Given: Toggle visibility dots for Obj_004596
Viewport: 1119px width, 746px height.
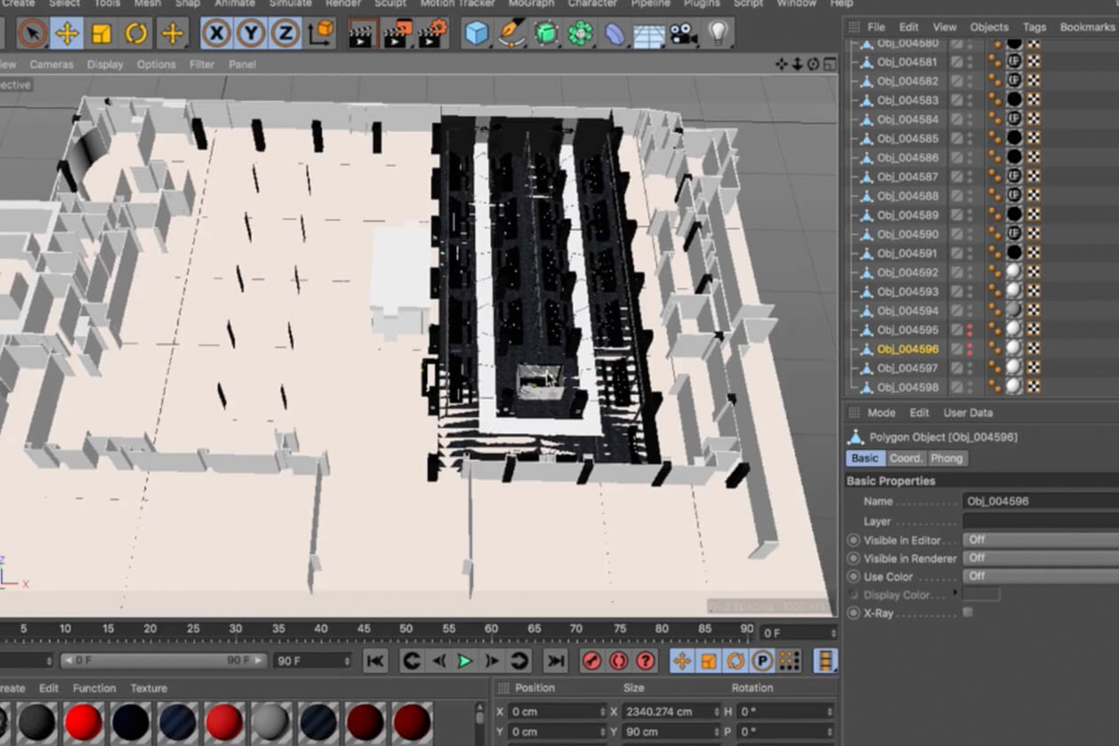Looking at the screenshot, I should 970,349.
